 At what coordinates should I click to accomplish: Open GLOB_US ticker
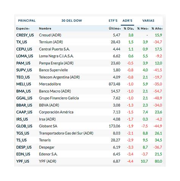(x=24, y=126)
